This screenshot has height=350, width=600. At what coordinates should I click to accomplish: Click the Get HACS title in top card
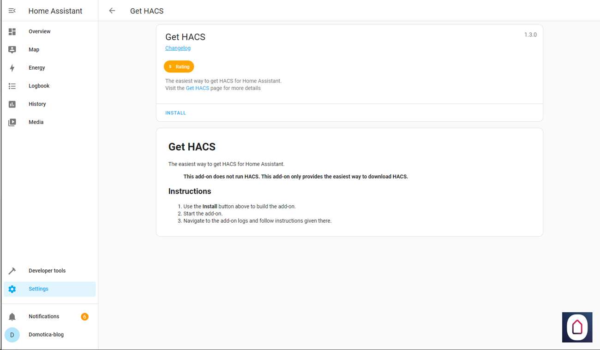pos(185,37)
